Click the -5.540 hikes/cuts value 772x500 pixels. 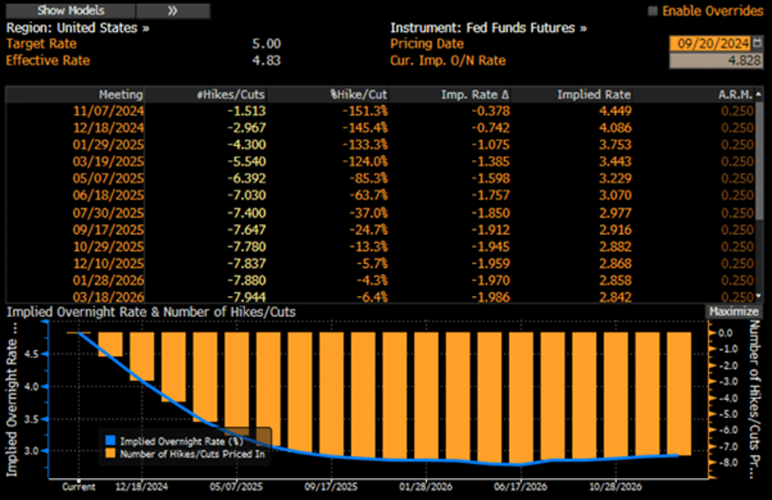pos(246,161)
